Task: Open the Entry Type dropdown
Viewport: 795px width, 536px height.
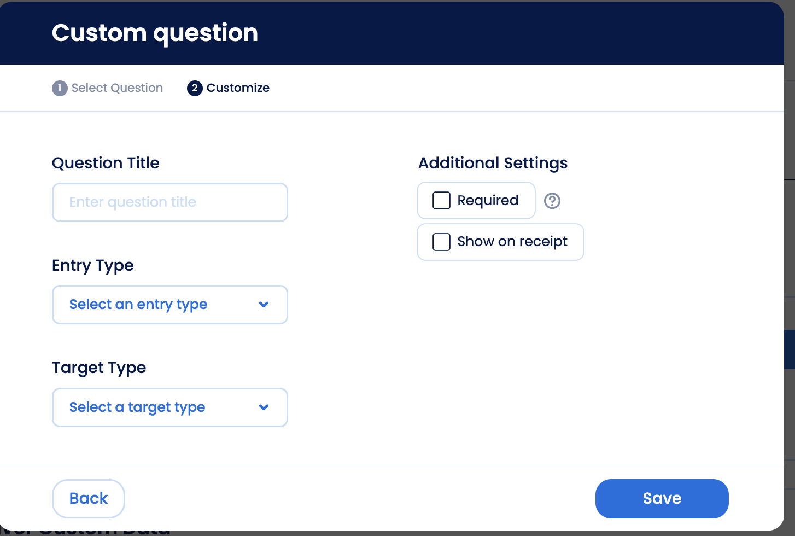Action: click(169, 305)
